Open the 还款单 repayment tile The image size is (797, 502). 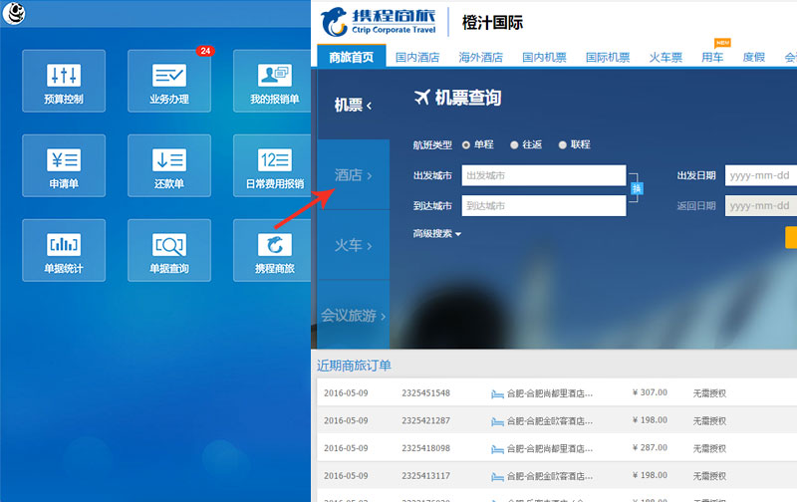[169, 165]
